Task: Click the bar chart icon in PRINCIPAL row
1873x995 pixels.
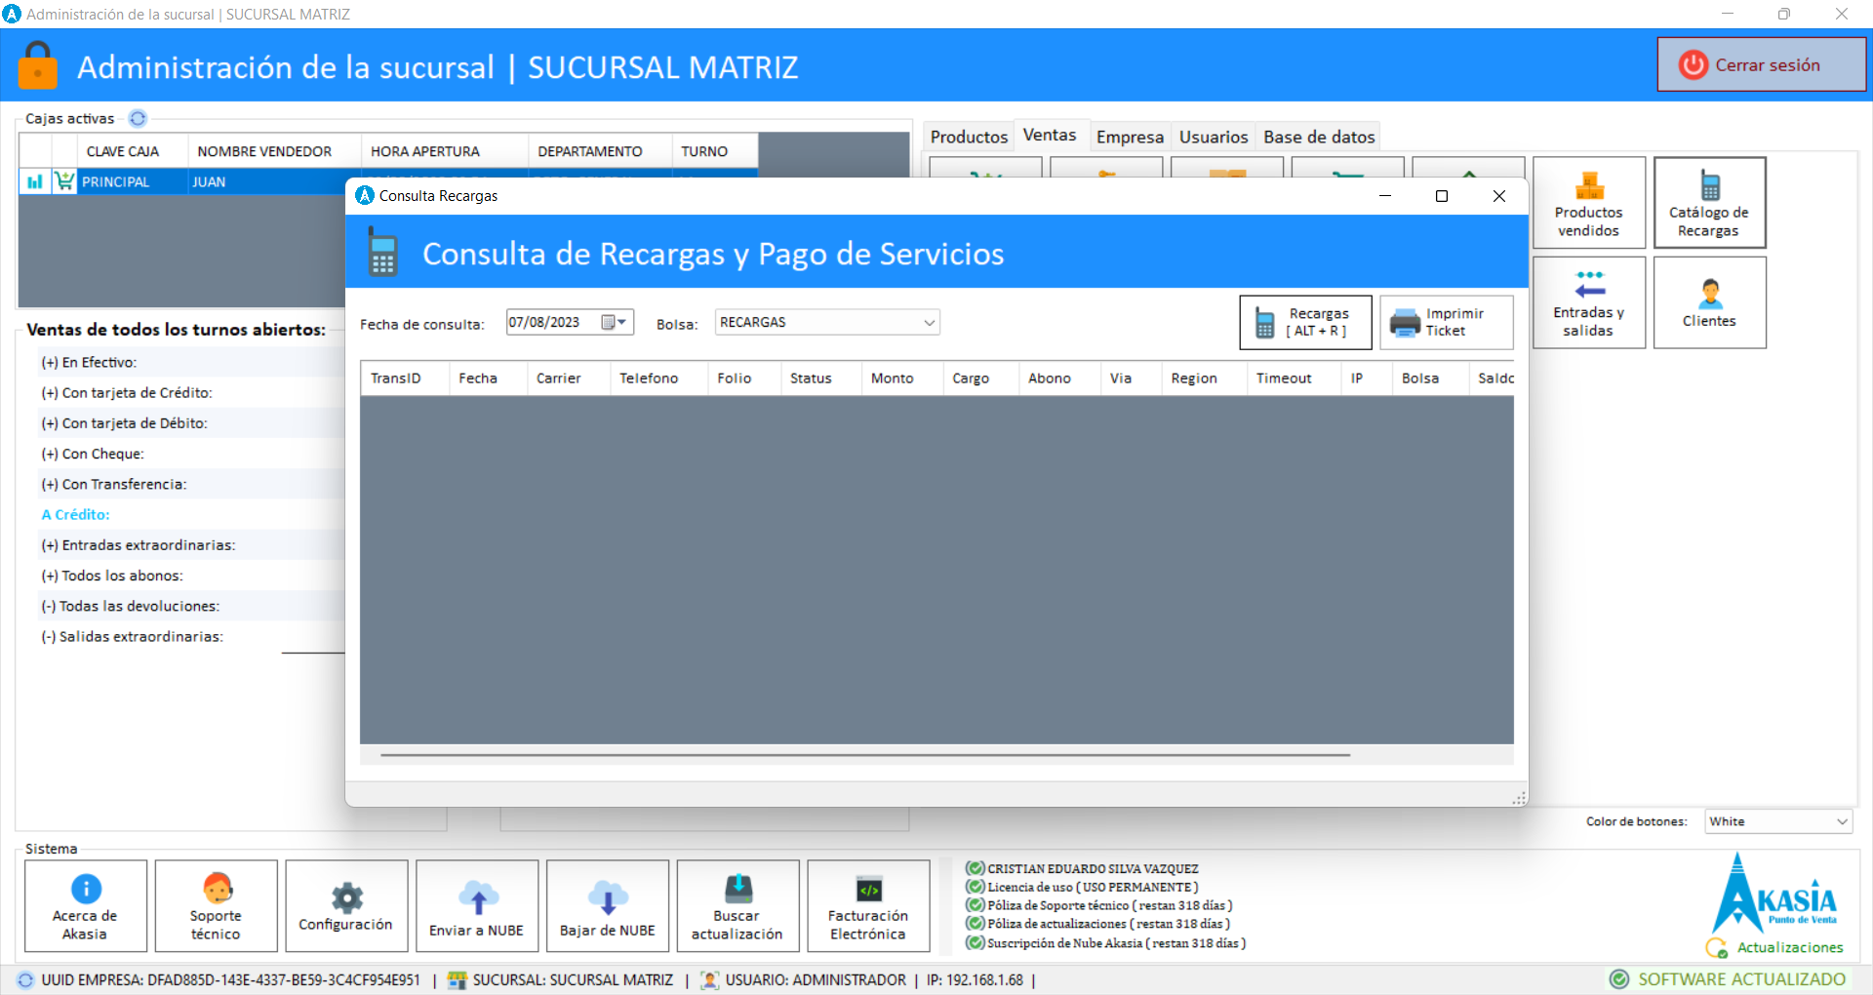Action: coord(35,181)
